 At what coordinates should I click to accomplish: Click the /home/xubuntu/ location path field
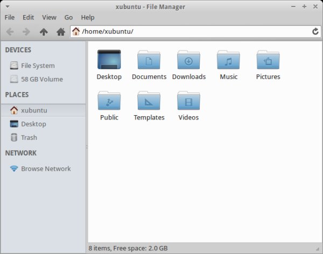195,32
